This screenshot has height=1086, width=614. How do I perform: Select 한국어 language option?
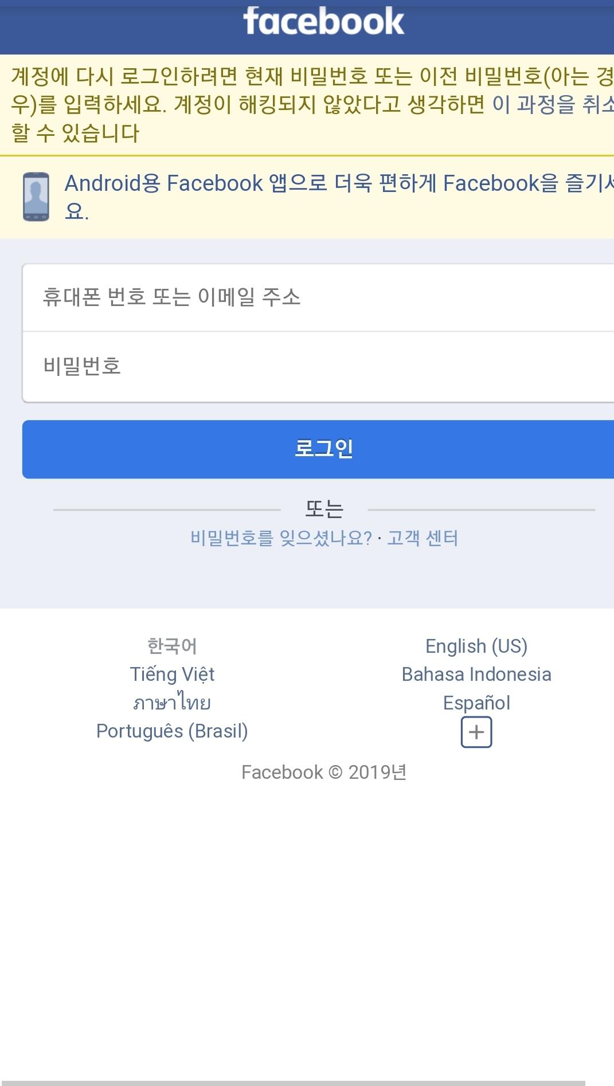(172, 646)
